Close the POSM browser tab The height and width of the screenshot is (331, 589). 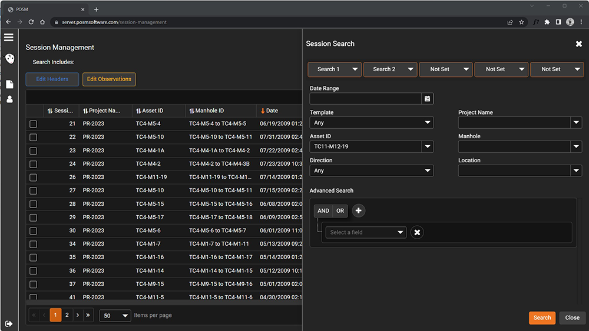point(82,9)
